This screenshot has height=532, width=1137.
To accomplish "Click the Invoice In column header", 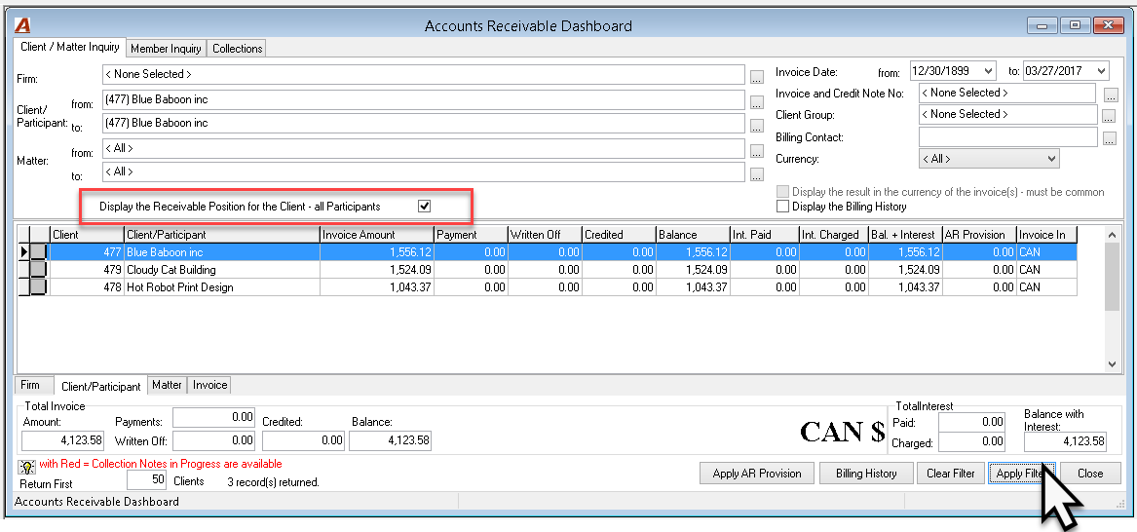I will click(1047, 235).
